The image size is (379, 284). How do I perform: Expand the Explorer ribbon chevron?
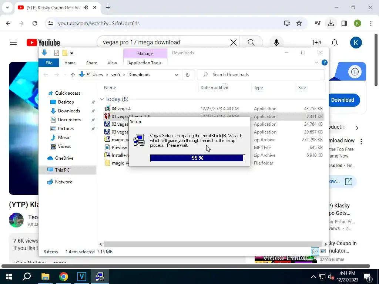coord(316,62)
